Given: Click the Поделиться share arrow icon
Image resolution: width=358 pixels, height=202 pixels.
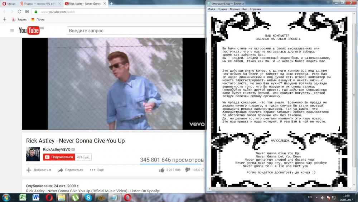Looking at the screenshot, I should pos(61,170).
